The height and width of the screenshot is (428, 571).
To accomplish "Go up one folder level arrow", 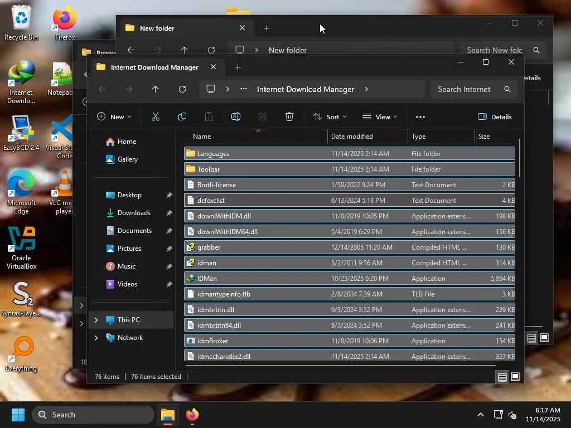I will (x=156, y=89).
